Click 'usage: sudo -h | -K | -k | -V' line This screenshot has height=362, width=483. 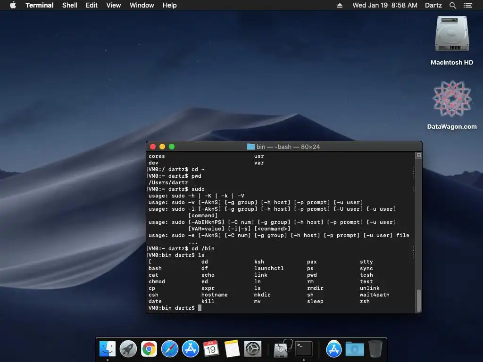(x=196, y=196)
